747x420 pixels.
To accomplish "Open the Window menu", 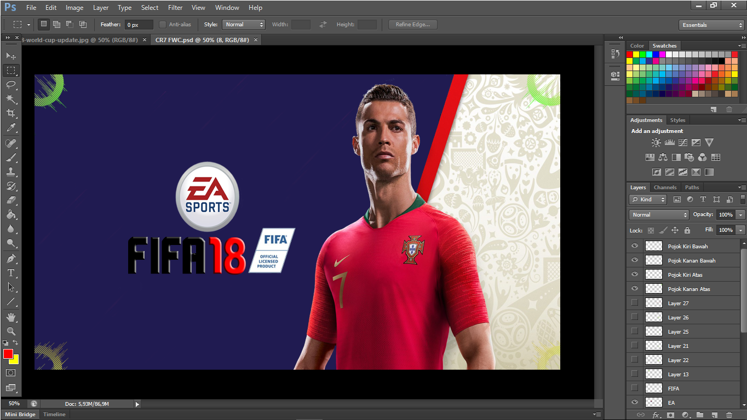I will pyautogui.click(x=227, y=8).
